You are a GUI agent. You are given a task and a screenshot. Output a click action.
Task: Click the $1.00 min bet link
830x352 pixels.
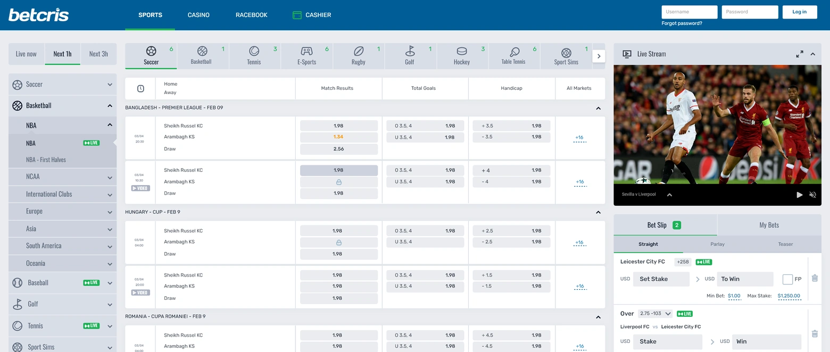[x=734, y=296]
